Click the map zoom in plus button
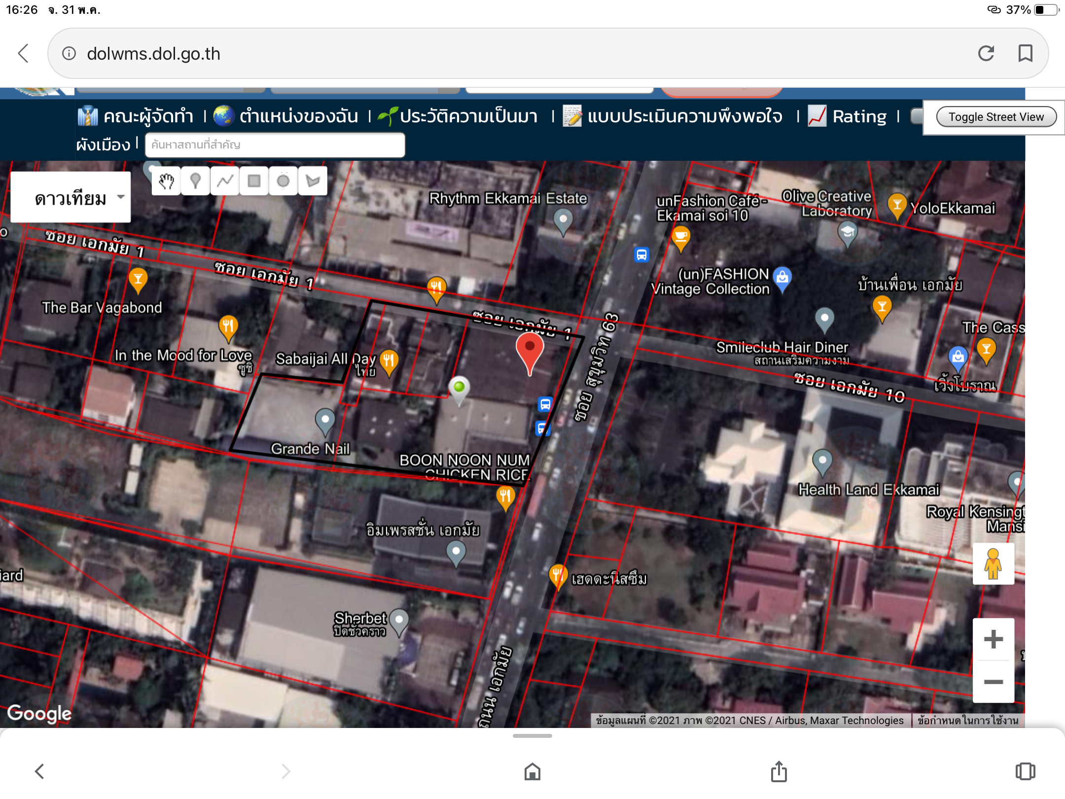1065x799 pixels. click(993, 640)
